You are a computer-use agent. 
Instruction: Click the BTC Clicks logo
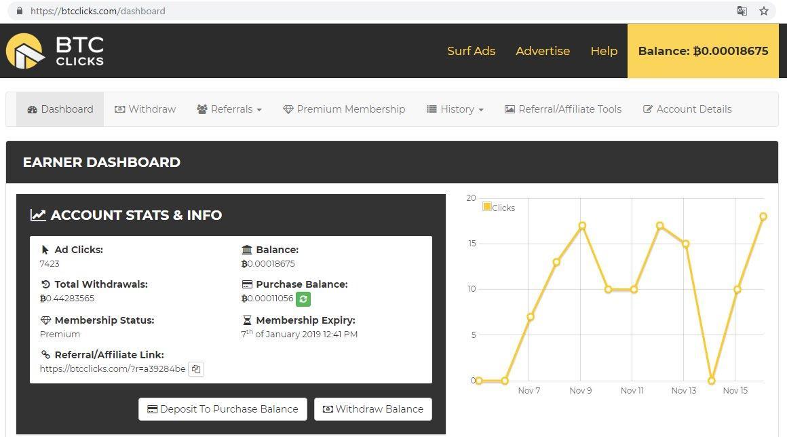click(55, 51)
